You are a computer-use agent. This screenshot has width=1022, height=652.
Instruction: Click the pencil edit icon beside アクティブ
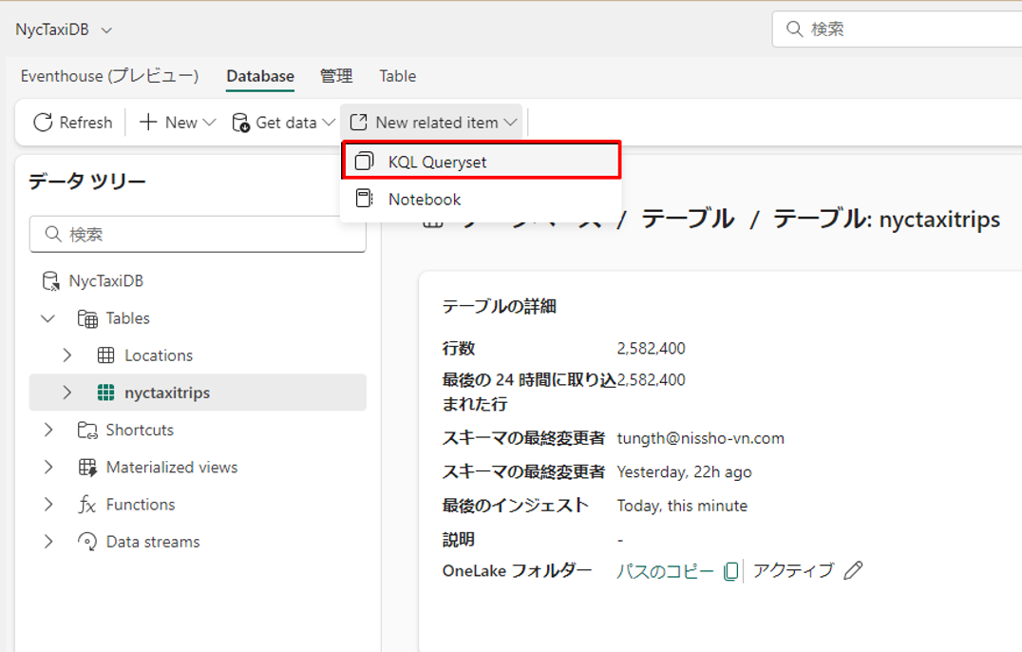tap(853, 570)
